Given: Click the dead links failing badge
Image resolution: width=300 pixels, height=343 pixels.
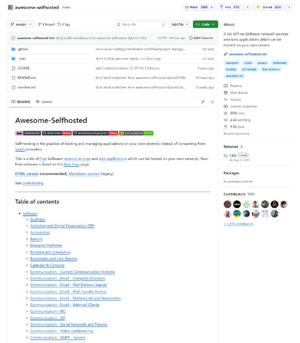Looking at the screenshot, I should pyautogui.click(x=57, y=133).
